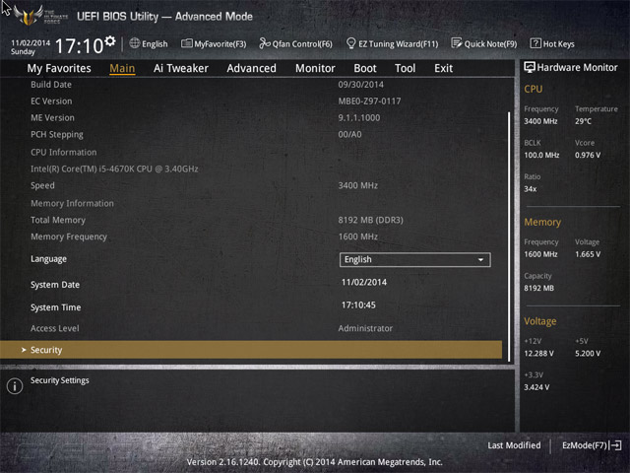Image resolution: width=630 pixels, height=473 pixels.
Task: Expand the Security submenu row
Action: pos(251,350)
